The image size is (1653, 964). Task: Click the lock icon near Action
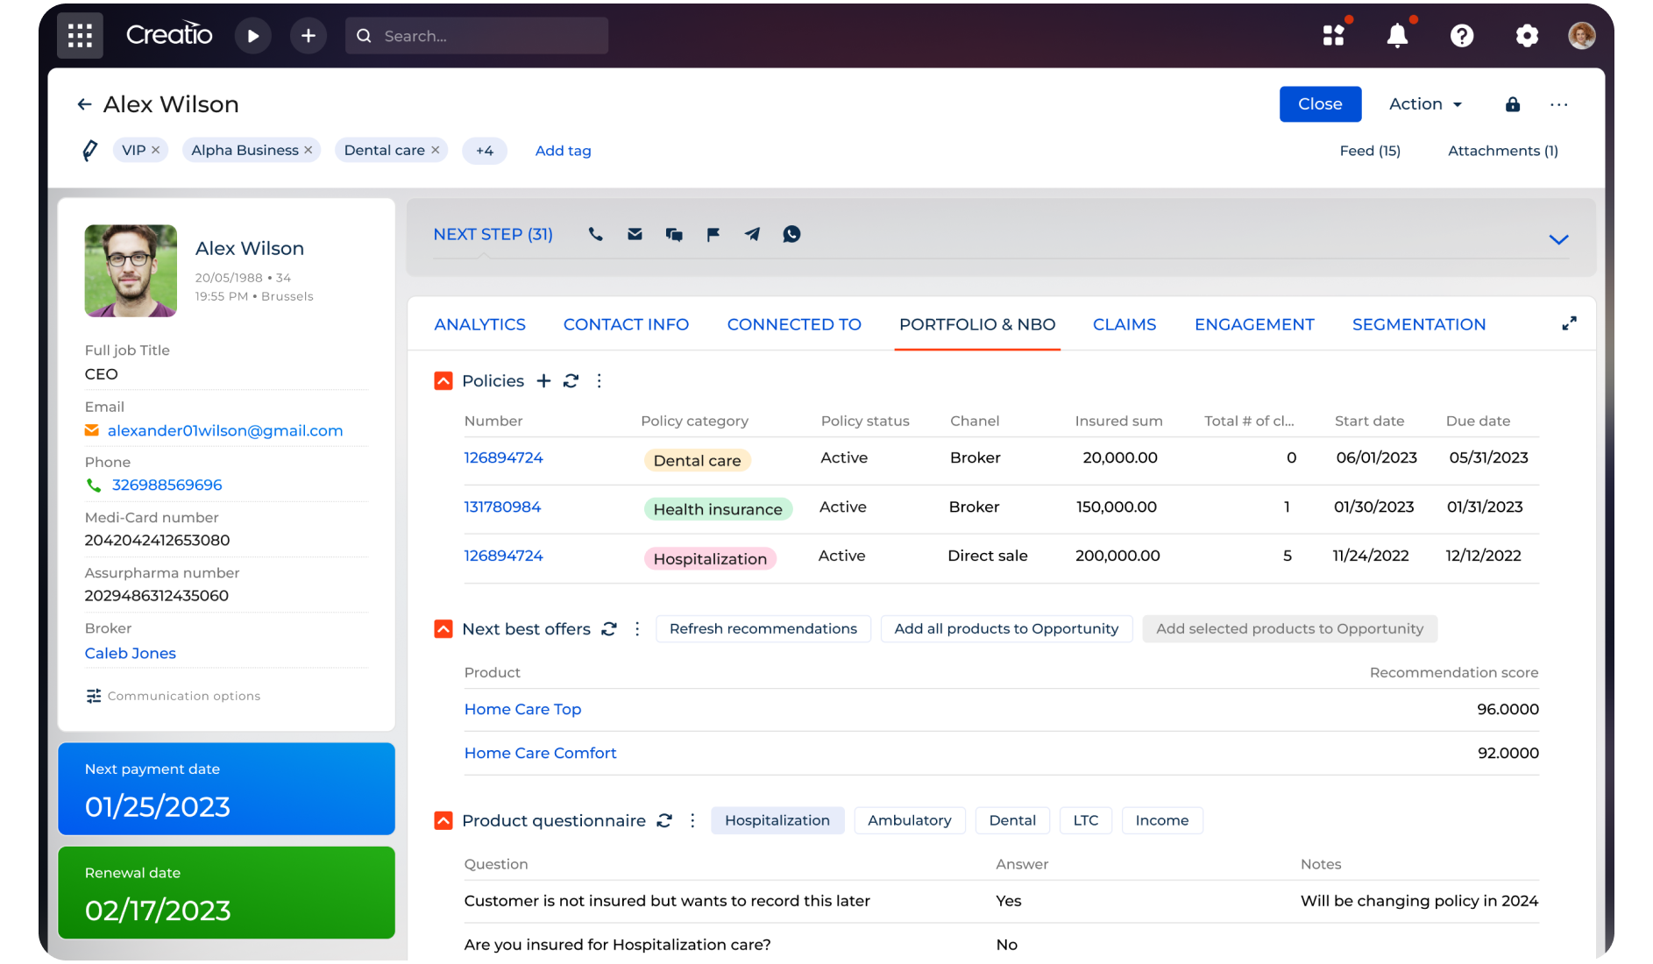pyautogui.click(x=1513, y=104)
